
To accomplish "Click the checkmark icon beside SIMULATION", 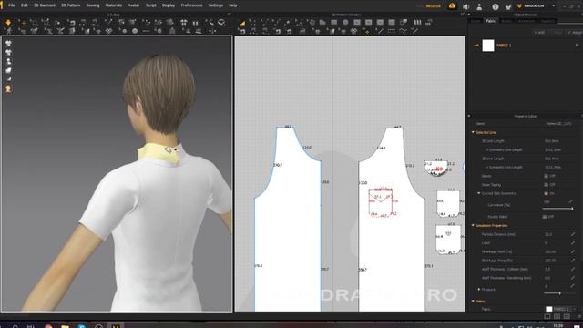I will (508, 6).
